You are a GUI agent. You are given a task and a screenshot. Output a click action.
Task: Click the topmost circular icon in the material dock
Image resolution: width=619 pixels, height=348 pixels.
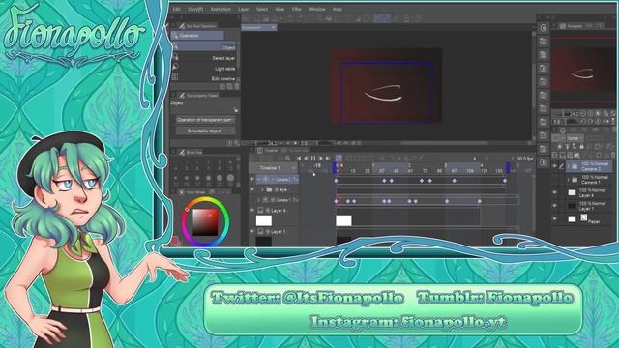click(544, 28)
